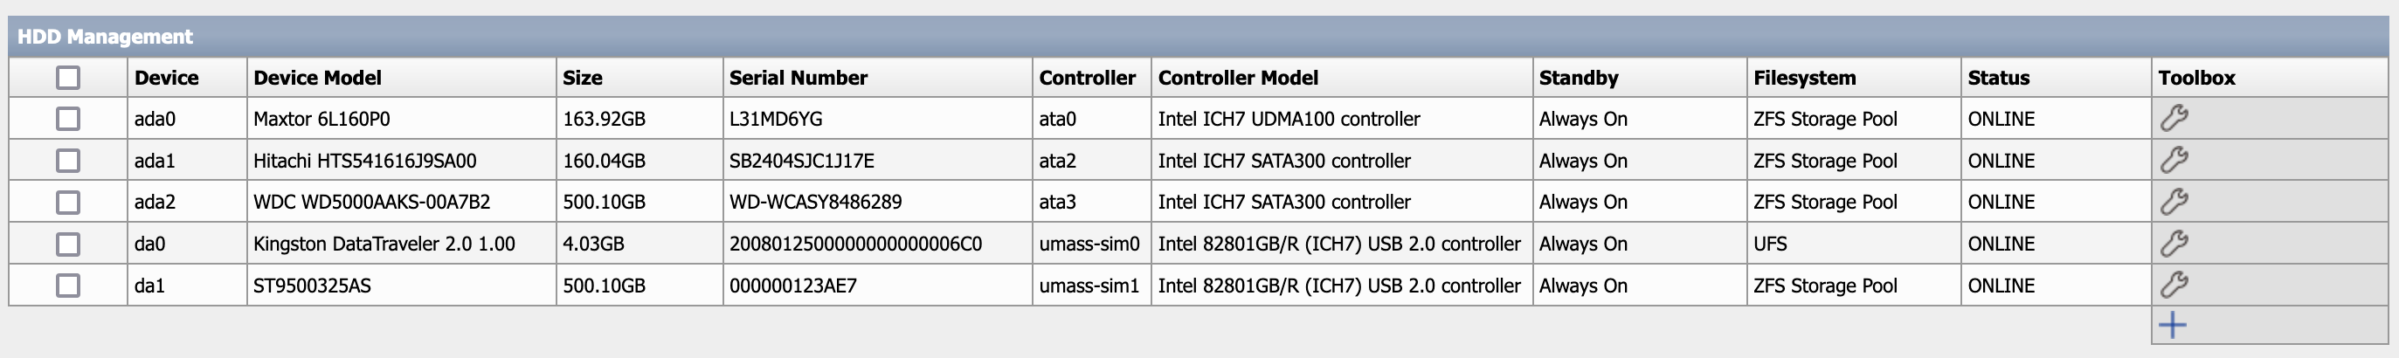Screen dimensions: 2399x358
Task: Mark the checkbox for da1
Action: click(68, 286)
